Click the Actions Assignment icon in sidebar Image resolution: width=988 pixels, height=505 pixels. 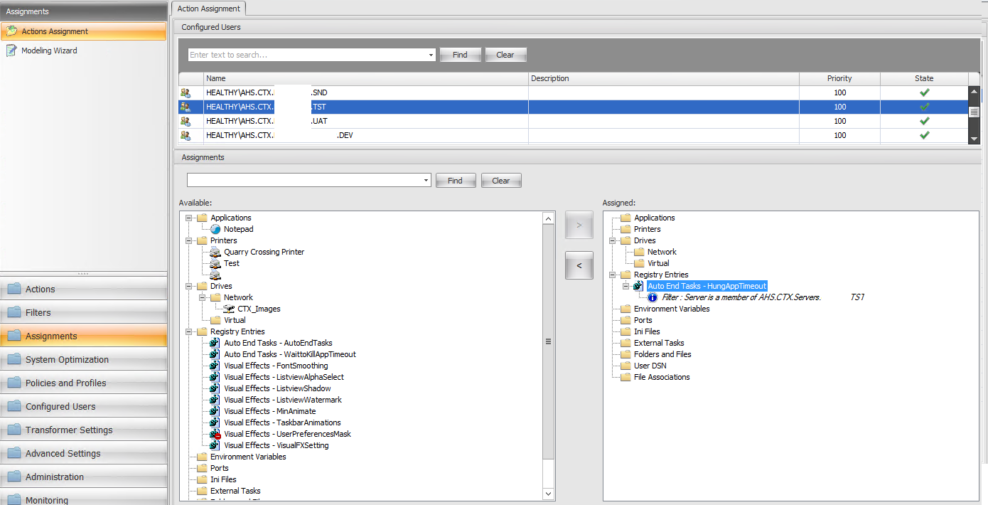[11, 31]
